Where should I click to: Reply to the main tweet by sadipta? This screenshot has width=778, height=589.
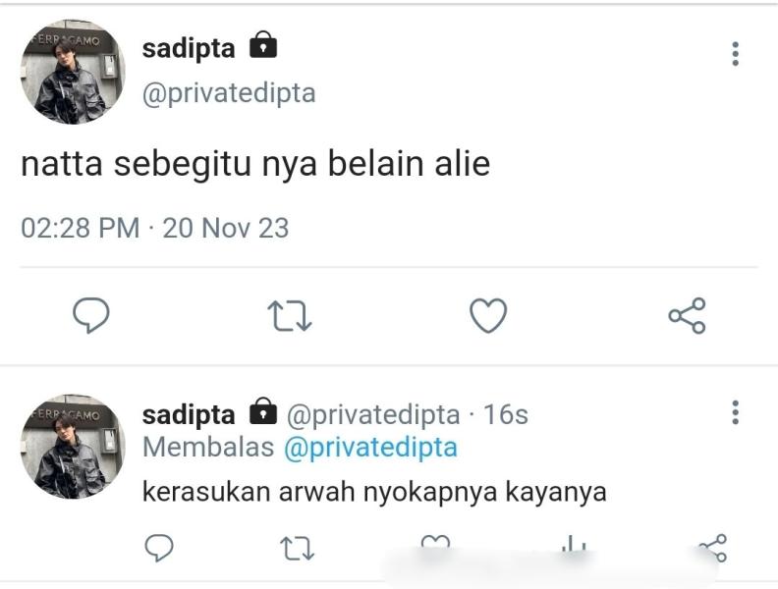point(90,316)
